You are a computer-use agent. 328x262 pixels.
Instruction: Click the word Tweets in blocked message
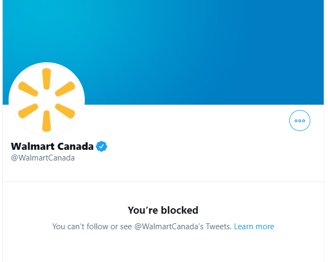pos(218,227)
